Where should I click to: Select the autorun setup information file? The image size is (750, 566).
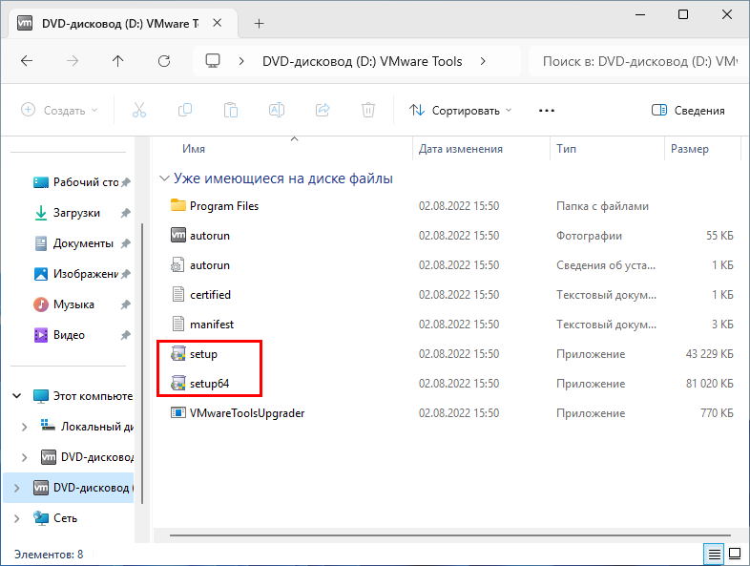[177, 265]
